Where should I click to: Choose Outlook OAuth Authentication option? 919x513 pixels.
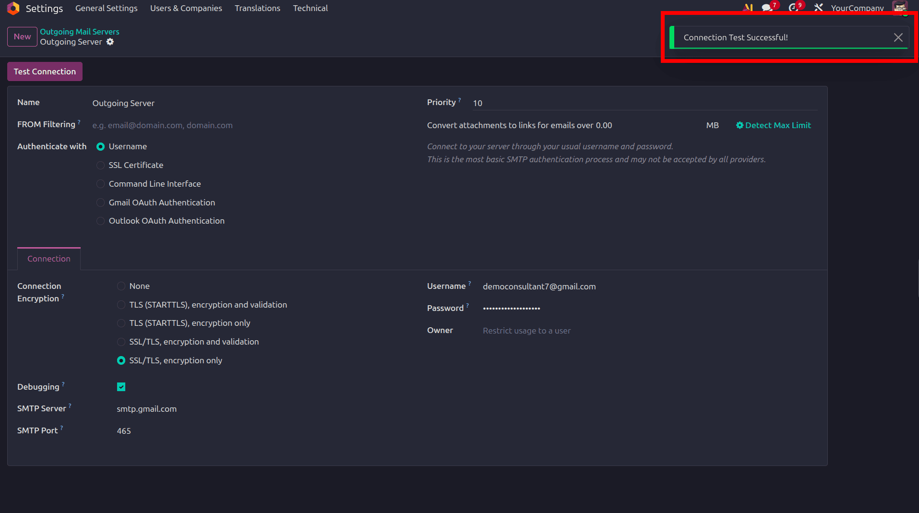[x=100, y=221]
